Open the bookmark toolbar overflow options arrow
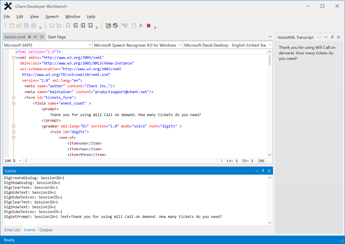Viewport: 345px width, 244px height. click(x=97, y=28)
